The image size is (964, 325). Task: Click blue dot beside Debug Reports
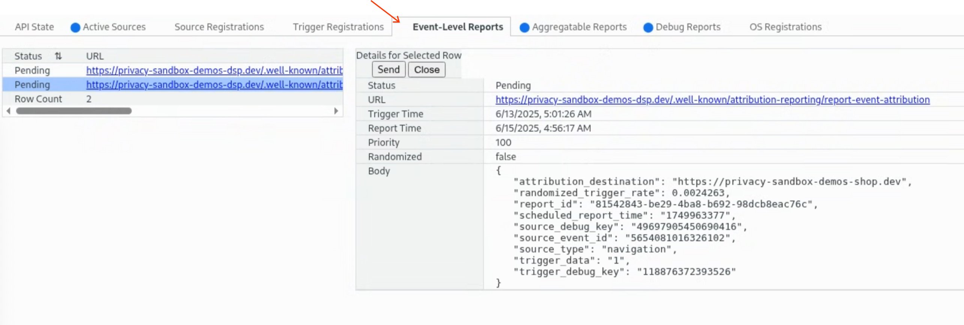pyautogui.click(x=648, y=27)
